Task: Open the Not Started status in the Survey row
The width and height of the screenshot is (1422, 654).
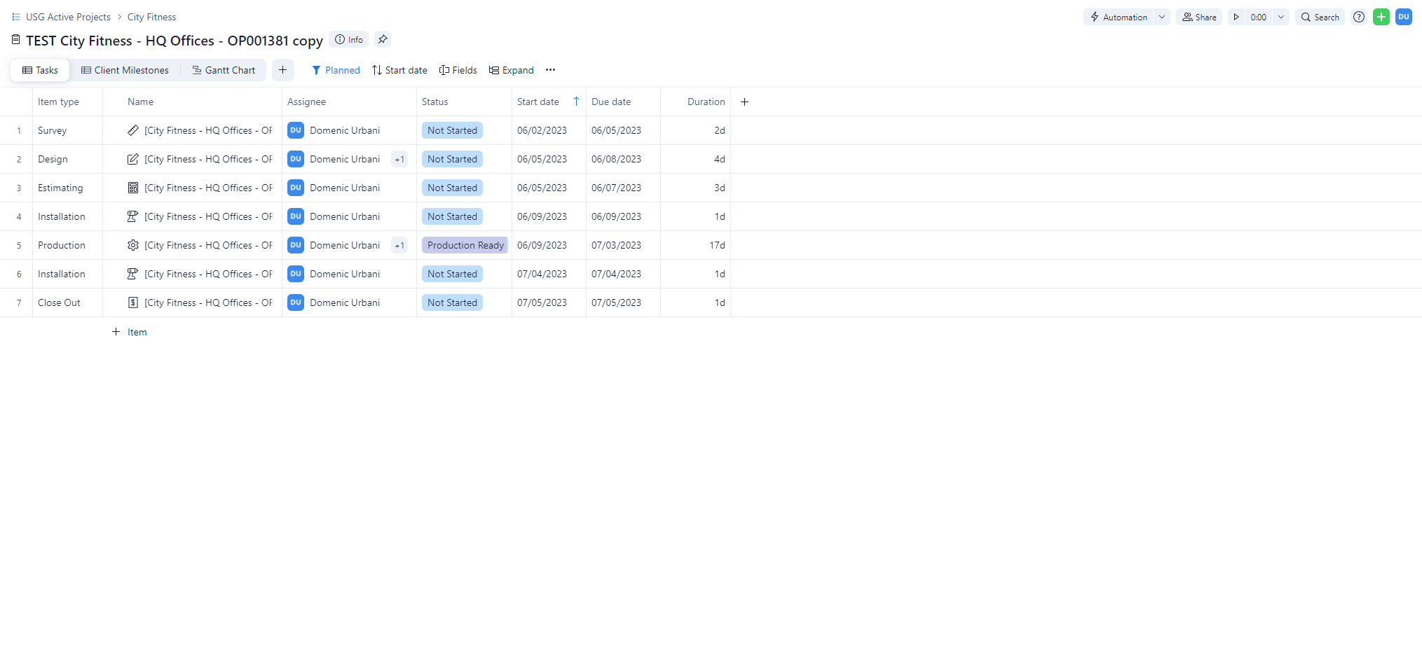Action: [452, 130]
